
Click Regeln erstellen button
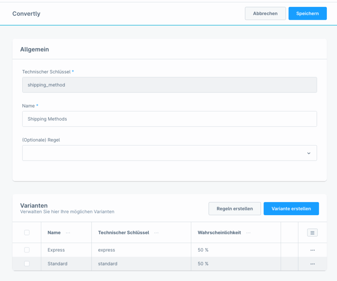[235, 209]
